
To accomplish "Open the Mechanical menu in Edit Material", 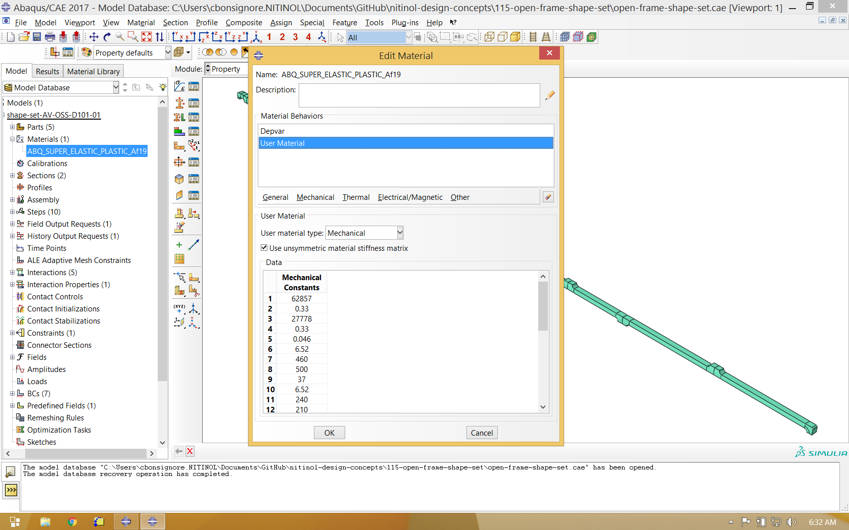I will pyautogui.click(x=315, y=197).
